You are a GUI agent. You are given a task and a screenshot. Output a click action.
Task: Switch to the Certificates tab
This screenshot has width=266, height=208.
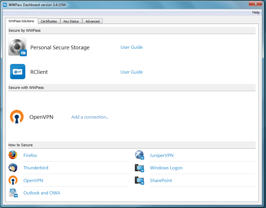(49, 21)
